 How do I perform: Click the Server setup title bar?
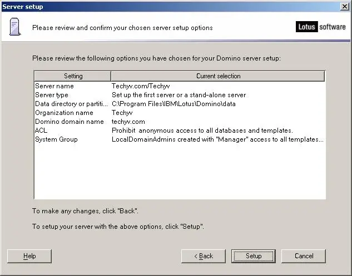click(x=171, y=7)
